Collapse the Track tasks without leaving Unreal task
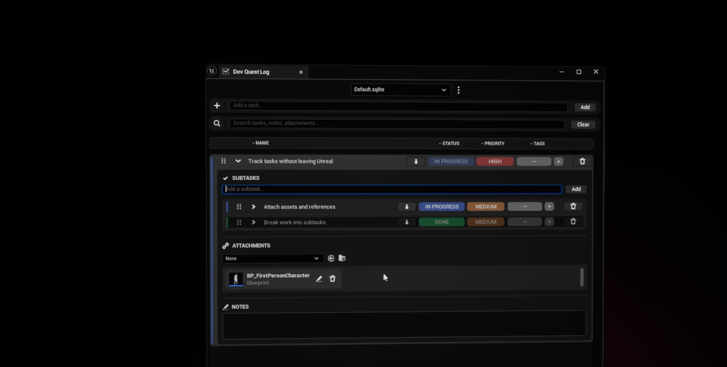 238,161
